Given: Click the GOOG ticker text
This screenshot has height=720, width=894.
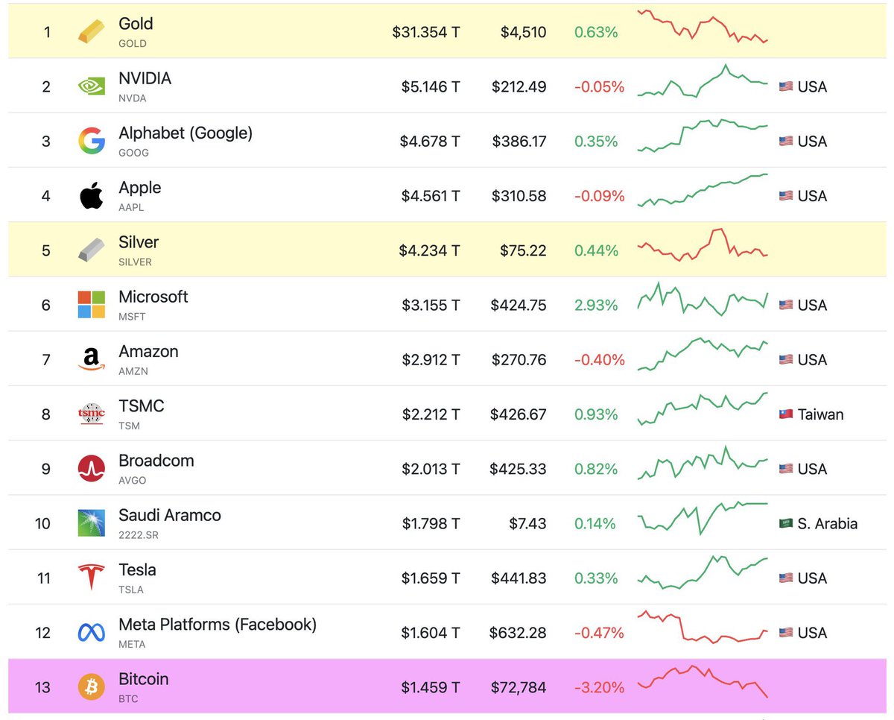Looking at the screenshot, I should pos(134,153).
